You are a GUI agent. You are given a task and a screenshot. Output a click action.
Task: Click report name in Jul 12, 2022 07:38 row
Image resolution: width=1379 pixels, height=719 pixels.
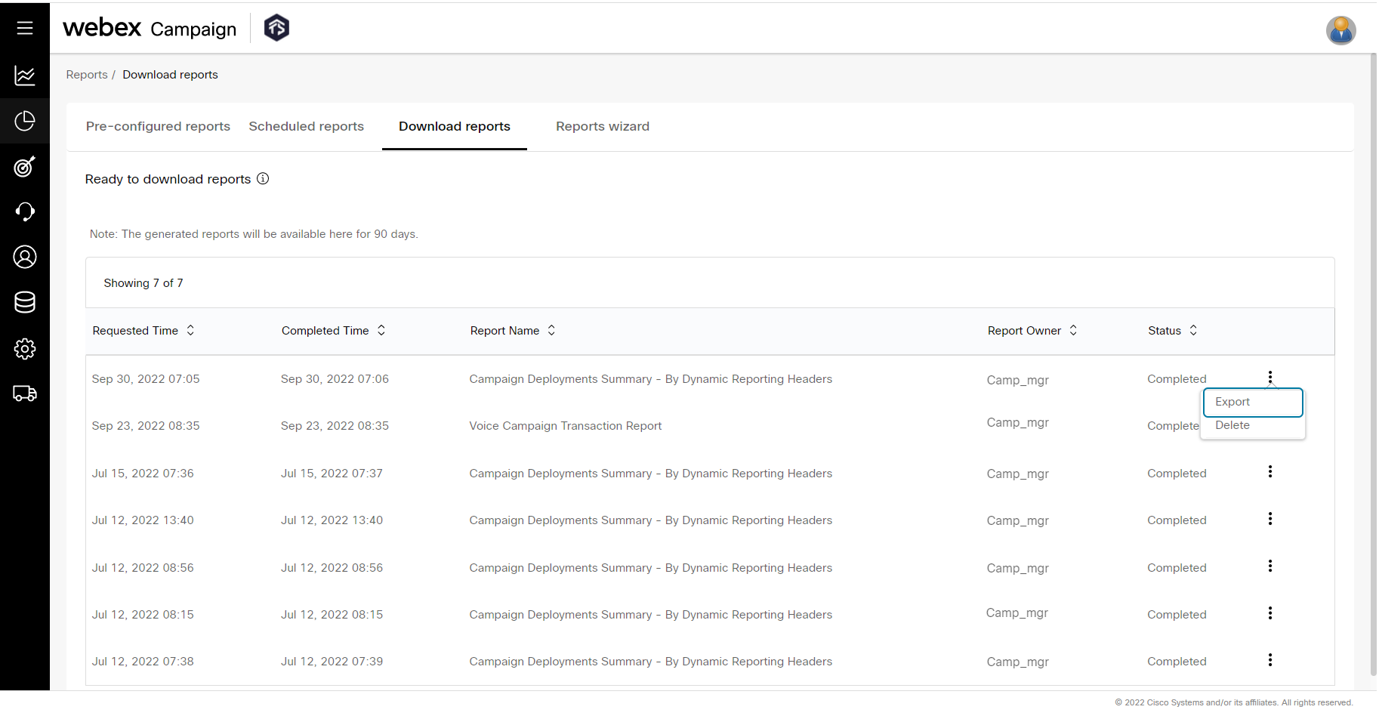650,662
